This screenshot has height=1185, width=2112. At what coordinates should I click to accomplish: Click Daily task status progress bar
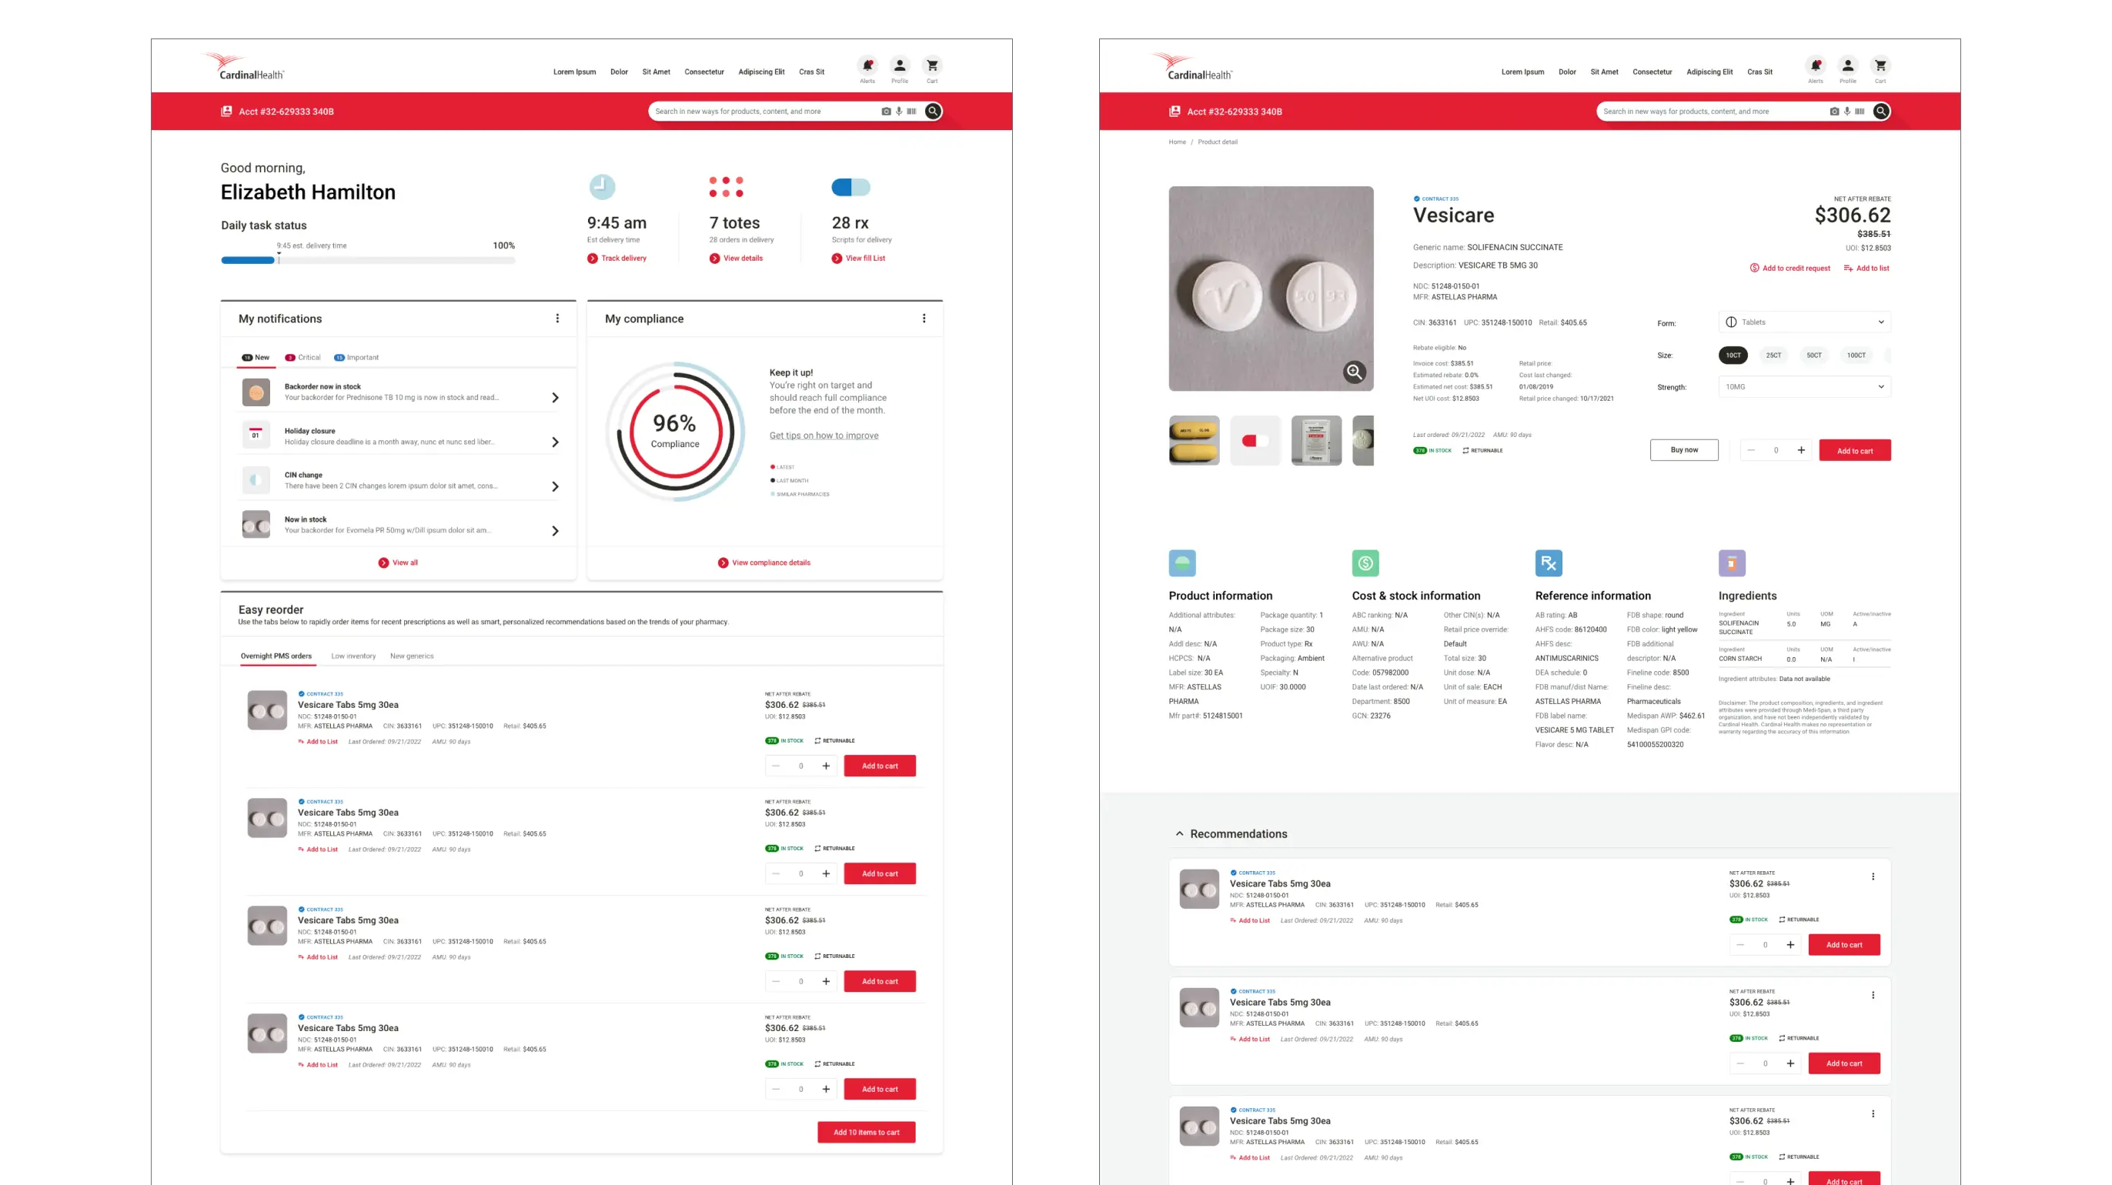tap(368, 261)
